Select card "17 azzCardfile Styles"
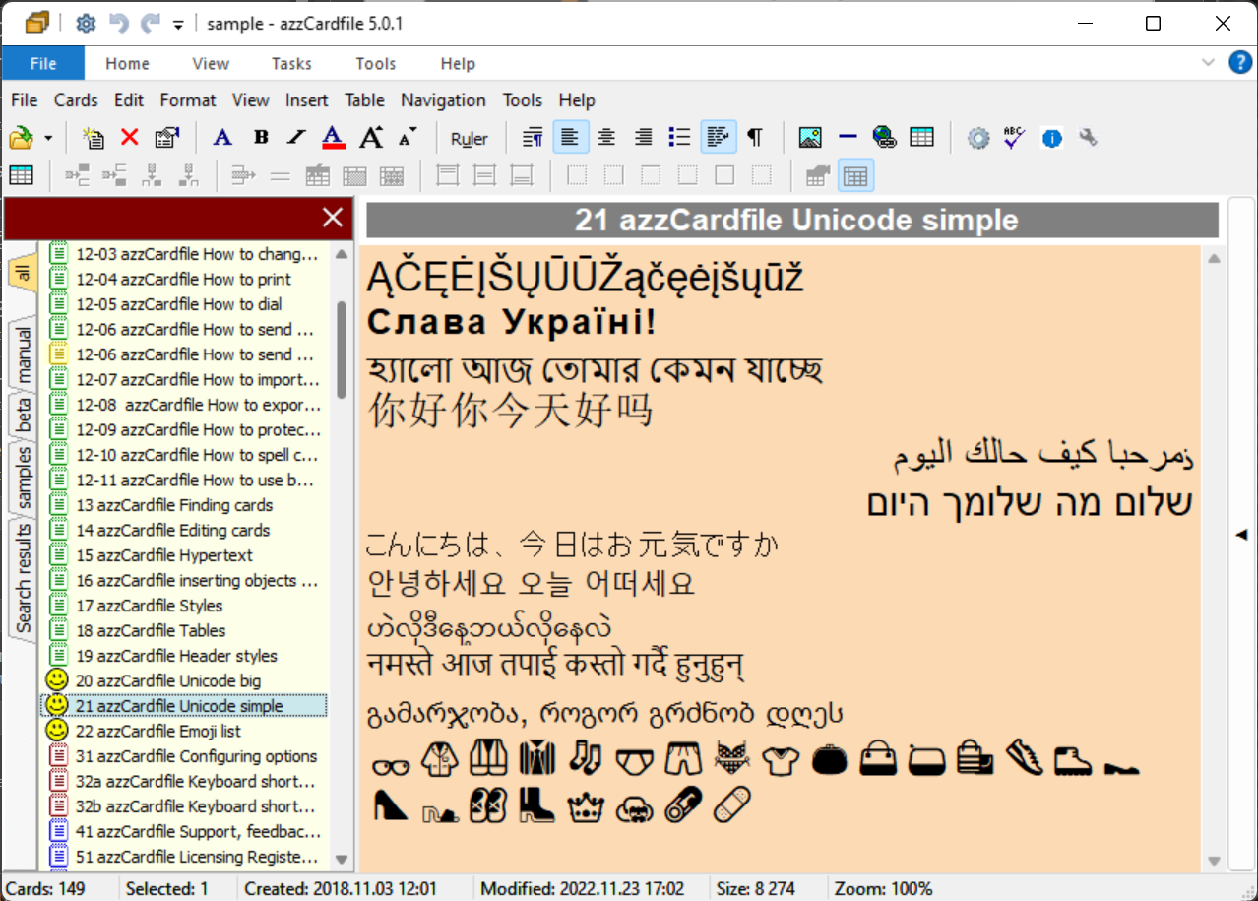Image resolution: width=1258 pixels, height=901 pixels. [150, 606]
